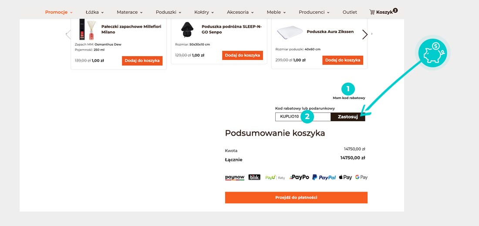This screenshot has height=226, width=479.
Task: Click the Mam kod rabatowy link
Action: (x=349, y=98)
